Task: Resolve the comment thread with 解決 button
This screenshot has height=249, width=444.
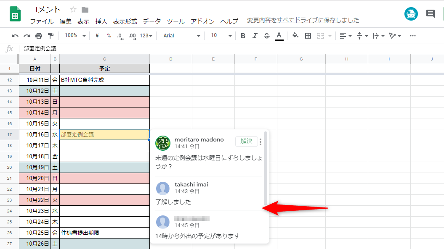Action: [x=246, y=142]
